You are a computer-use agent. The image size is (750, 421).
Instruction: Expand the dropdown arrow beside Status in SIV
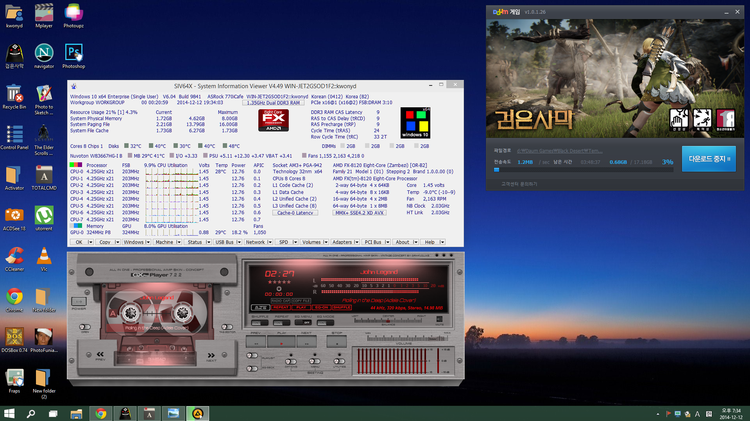(x=208, y=242)
